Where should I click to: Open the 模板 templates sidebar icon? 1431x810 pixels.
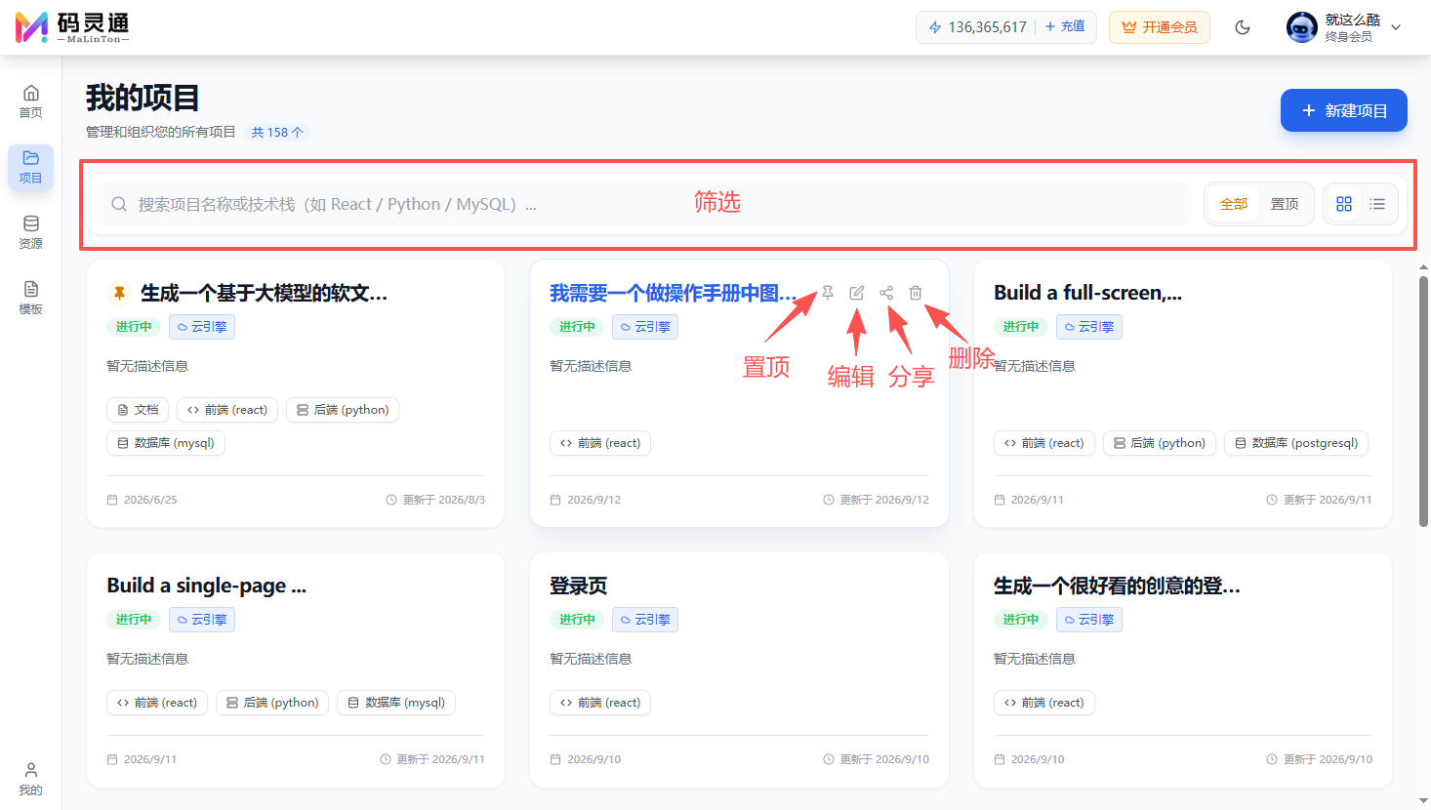pyautogui.click(x=31, y=298)
